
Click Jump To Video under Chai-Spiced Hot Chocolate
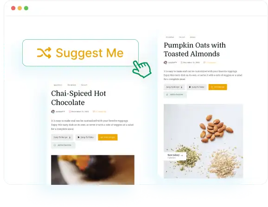pyautogui.click(x=86, y=137)
